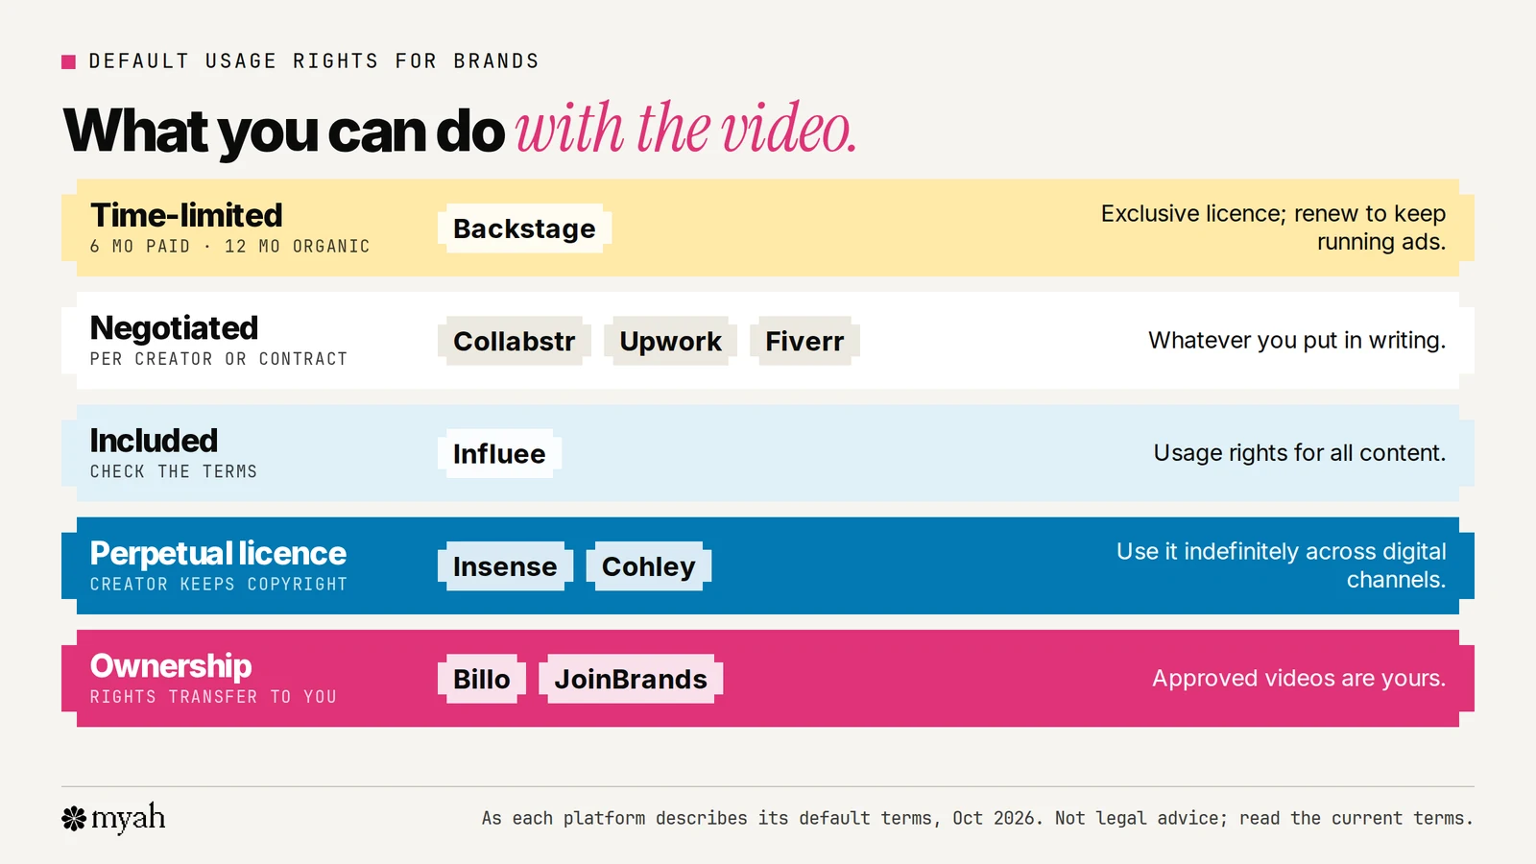Click the 'Perpetual licence' row heading
This screenshot has height=864, width=1536.
(218, 554)
